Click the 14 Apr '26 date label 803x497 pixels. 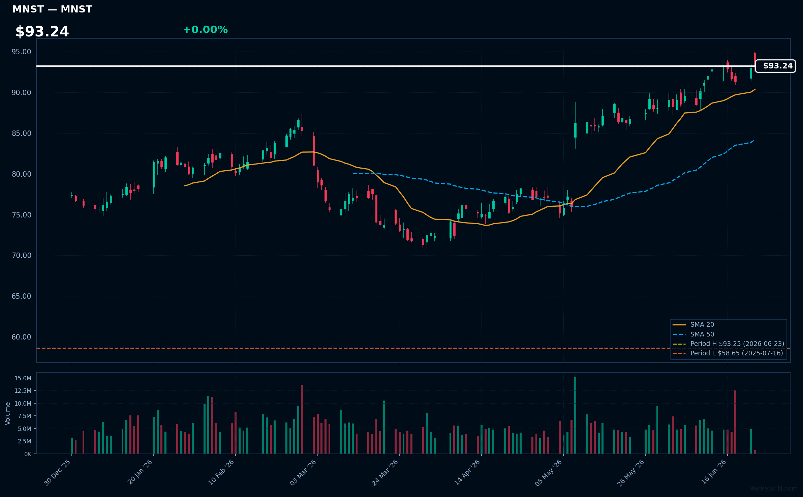467,473
